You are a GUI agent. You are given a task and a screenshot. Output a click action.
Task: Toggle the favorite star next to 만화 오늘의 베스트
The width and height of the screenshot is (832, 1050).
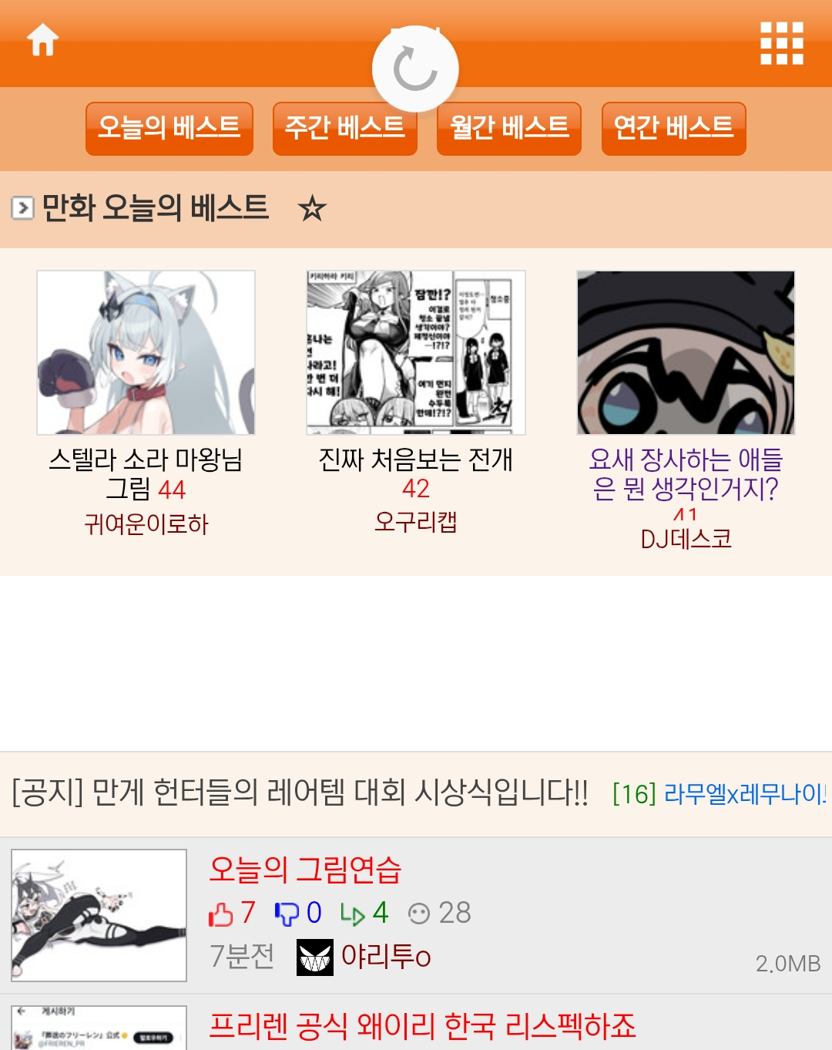pos(312,208)
